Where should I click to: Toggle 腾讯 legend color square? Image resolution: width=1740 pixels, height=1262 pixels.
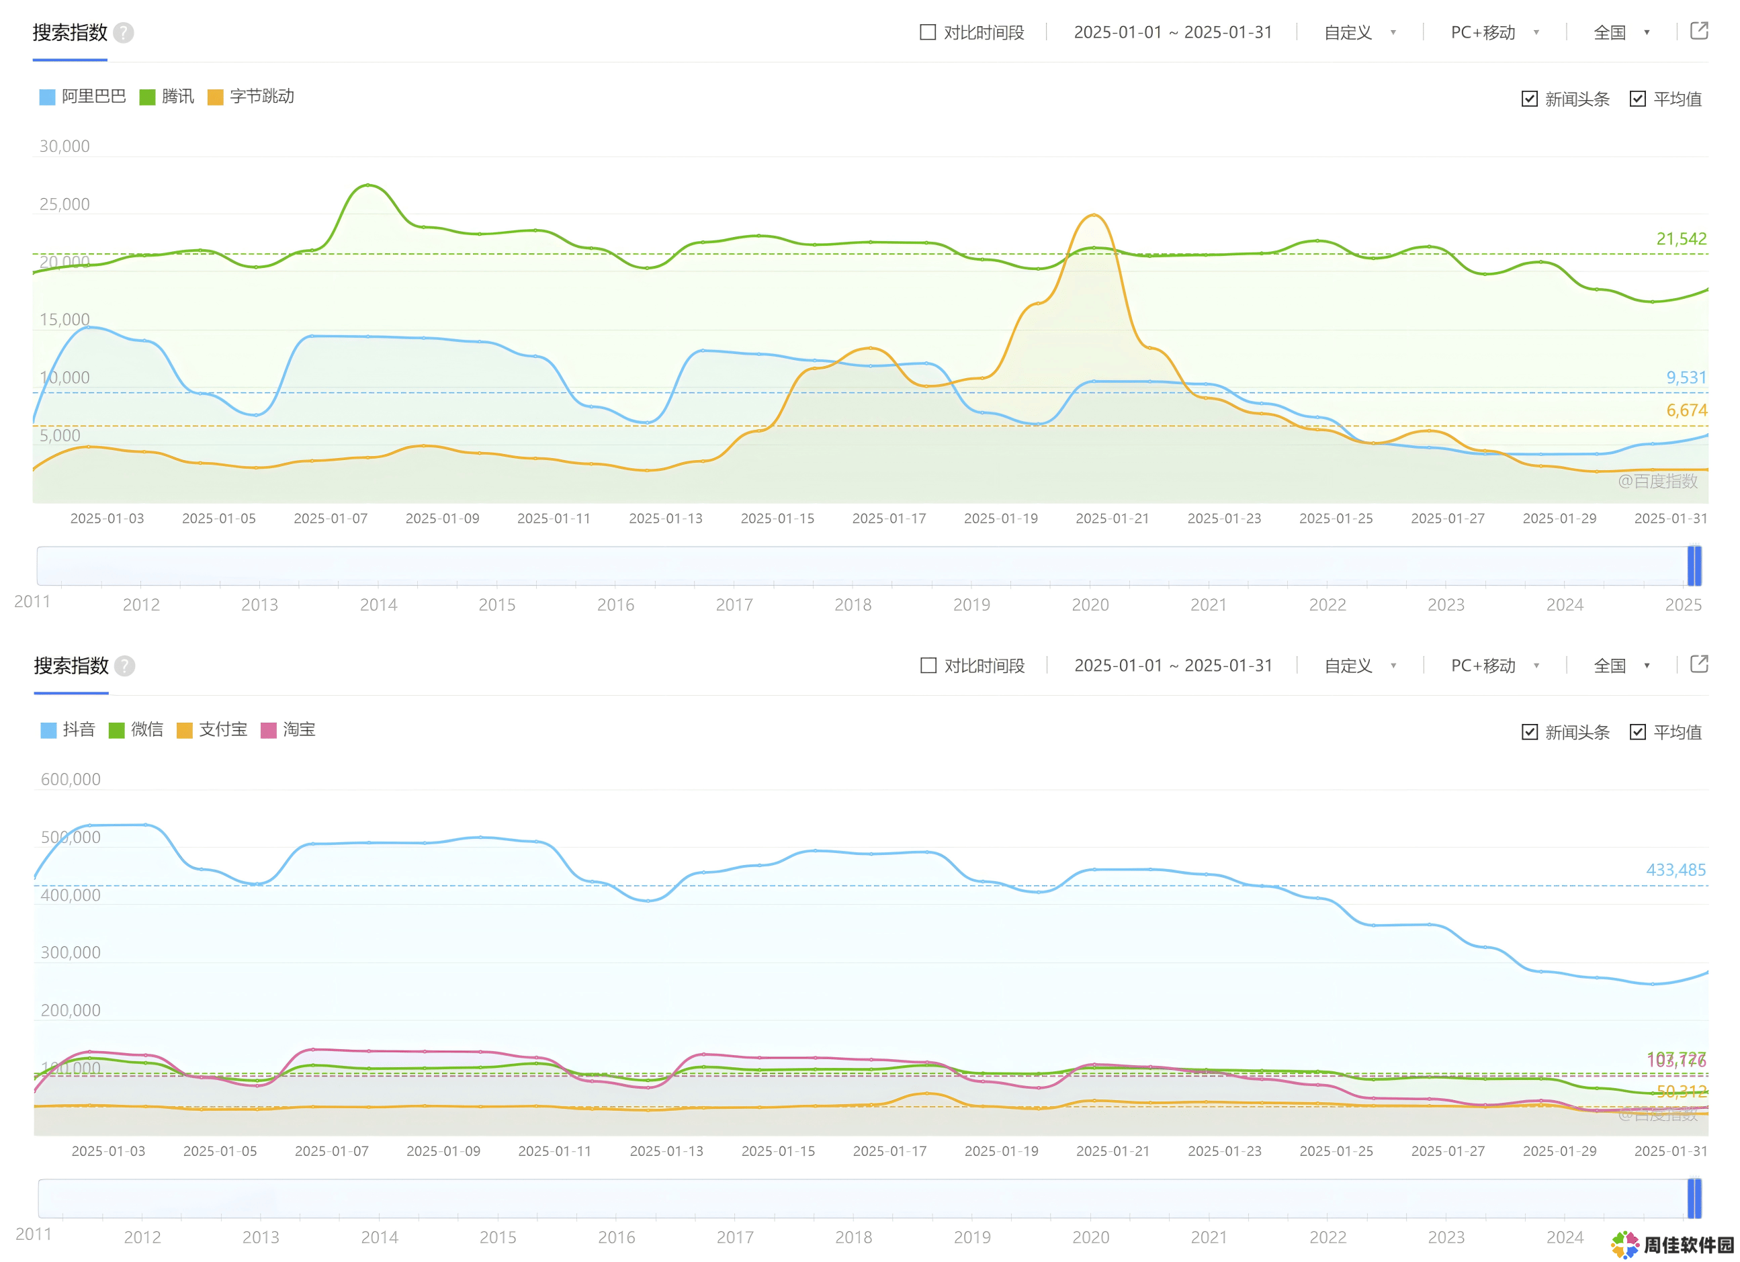click(x=147, y=97)
